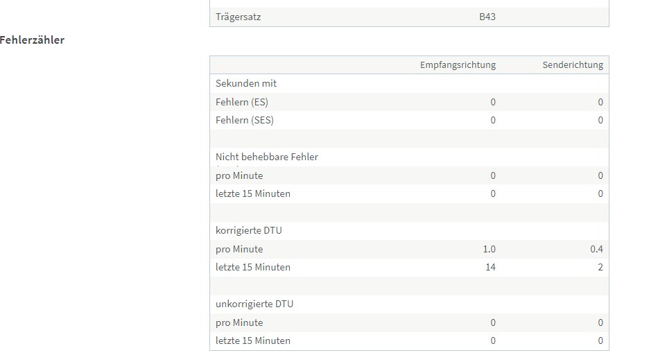Select the 'Nicht behebbare Fehler' group label
This screenshot has height=362, width=658.
(x=267, y=157)
